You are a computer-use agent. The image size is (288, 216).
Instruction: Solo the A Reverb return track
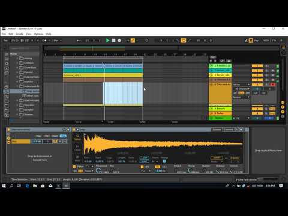point(266,109)
